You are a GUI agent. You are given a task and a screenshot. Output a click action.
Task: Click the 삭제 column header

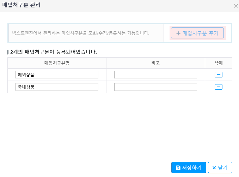218,63
